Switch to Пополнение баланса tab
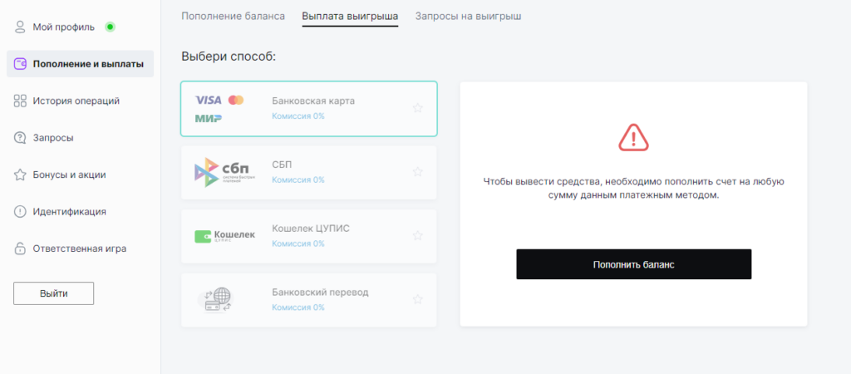Viewport: 851px width, 374px height. click(233, 17)
